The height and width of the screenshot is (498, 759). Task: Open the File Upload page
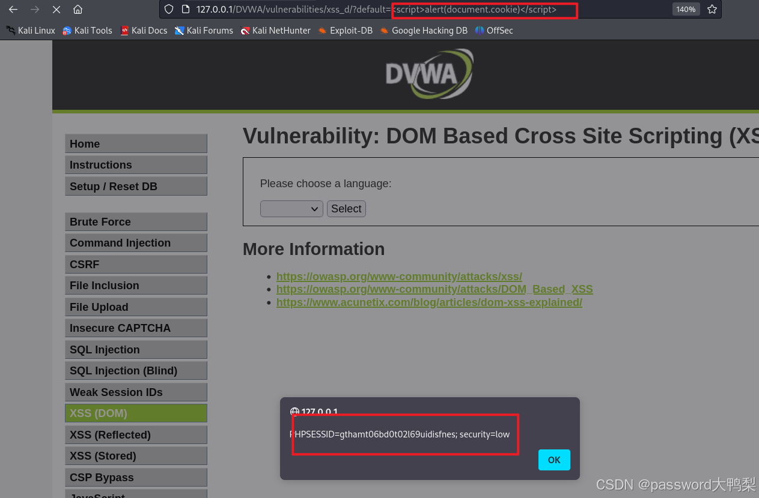(x=136, y=307)
